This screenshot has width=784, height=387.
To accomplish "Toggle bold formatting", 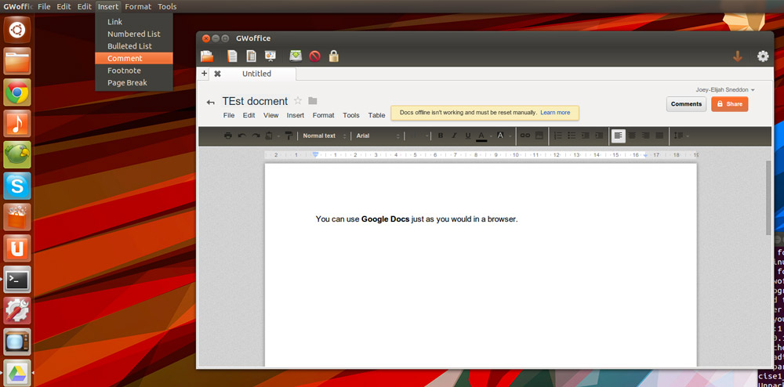I will pyautogui.click(x=440, y=136).
